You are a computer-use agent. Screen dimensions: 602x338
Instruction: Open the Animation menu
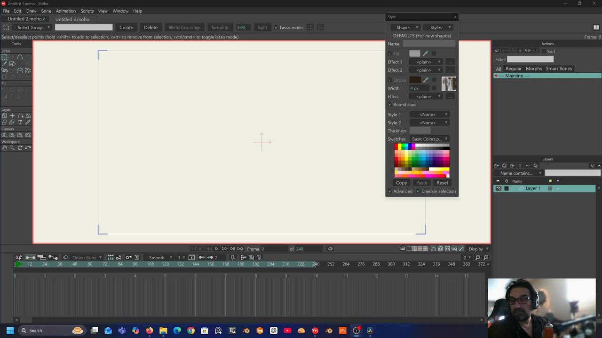(x=66, y=11)
